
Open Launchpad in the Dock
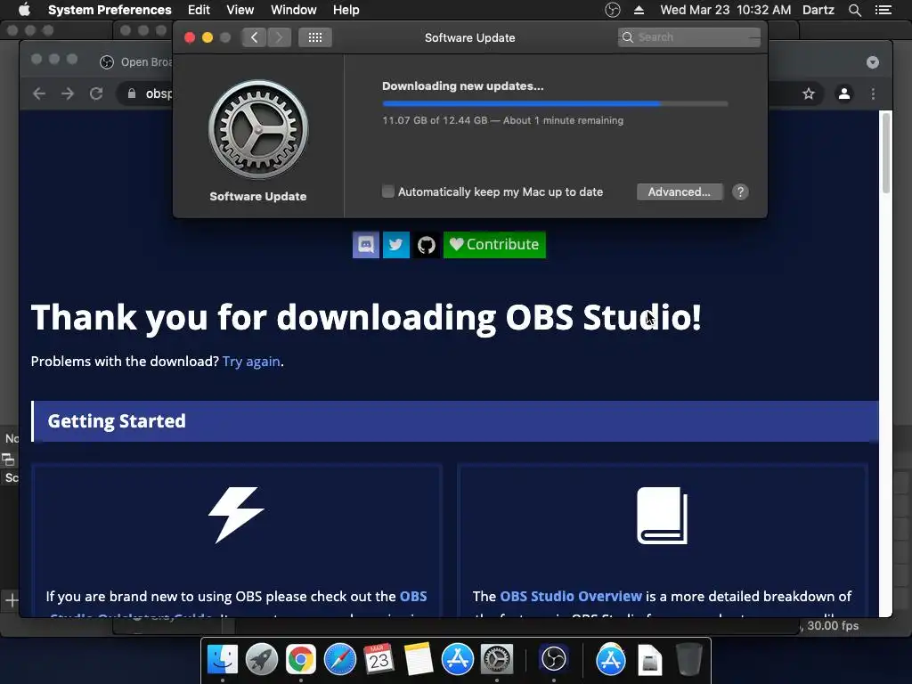(x=262, y=660)
